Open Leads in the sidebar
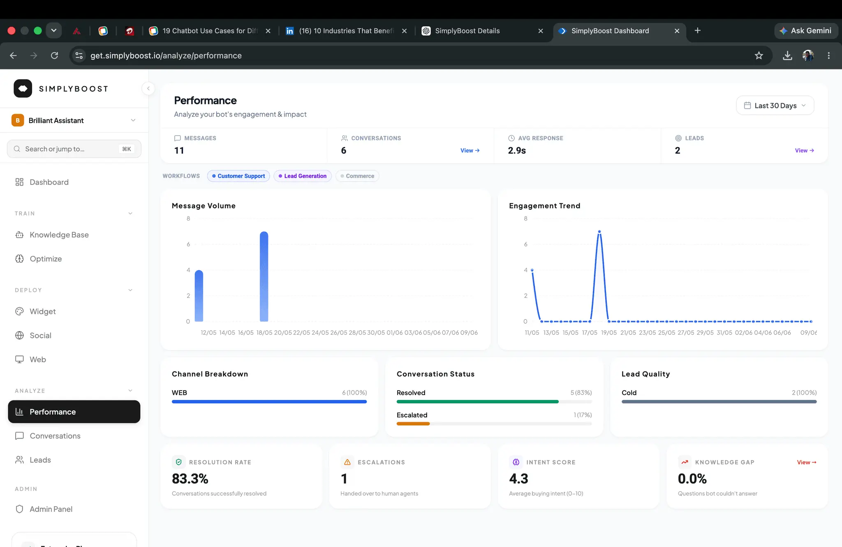Image resolution: width=842 pixels, height=547 pixels. click(x=74, y=460)
